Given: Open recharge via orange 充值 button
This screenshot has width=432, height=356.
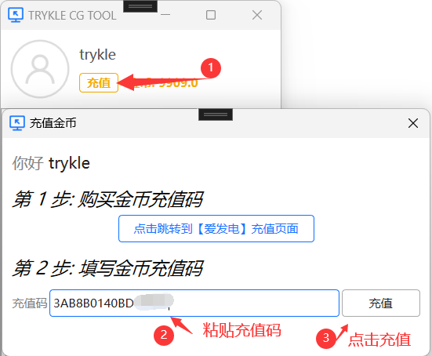Looking at the screenshot, I should click(x=99, y=82).
